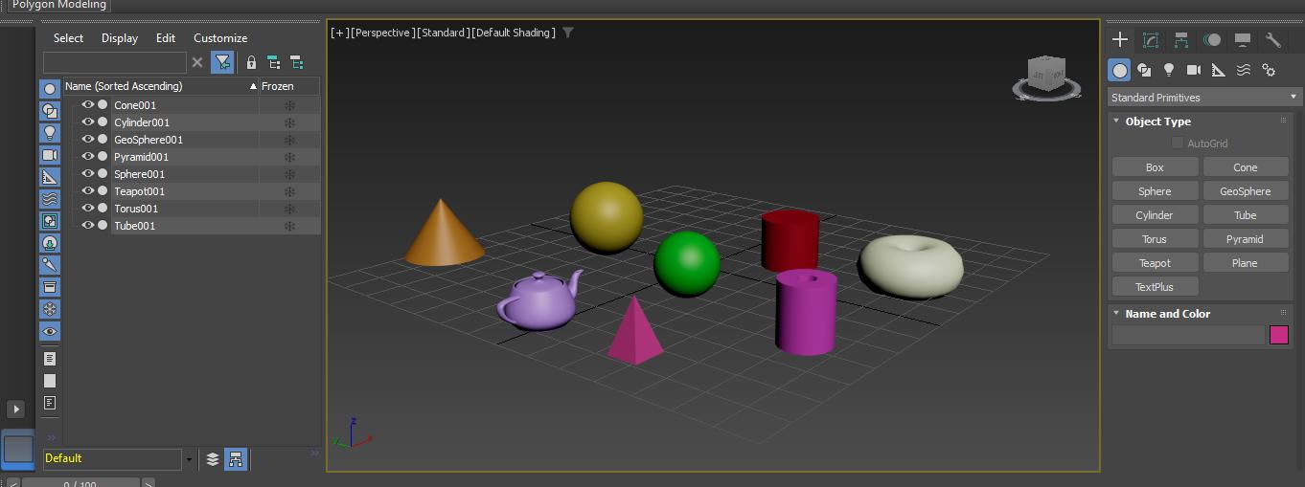Select Systems gears category in Create panel

(x=1269, y=70)
